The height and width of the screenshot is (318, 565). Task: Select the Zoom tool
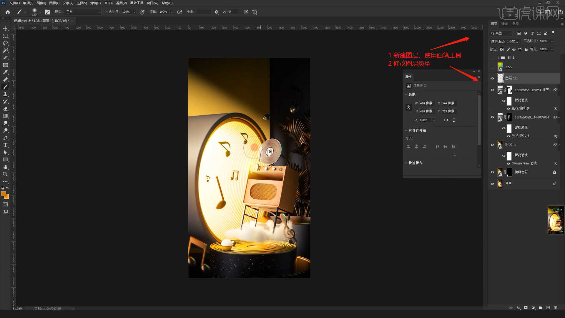coord(5,174)
